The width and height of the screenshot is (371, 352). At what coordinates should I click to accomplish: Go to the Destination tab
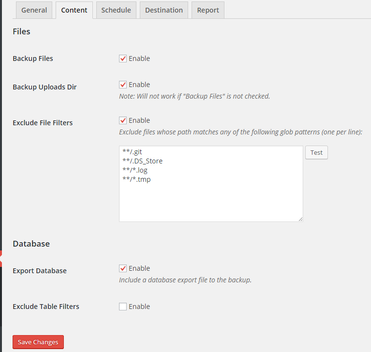164,10
